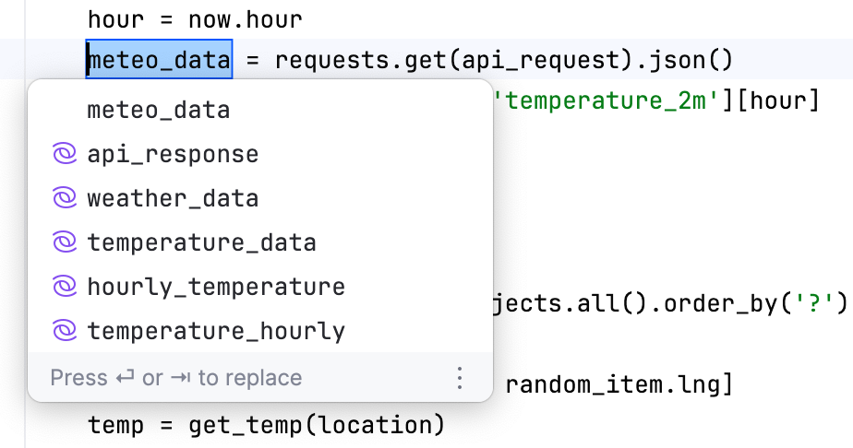Screen dimensions: 853x448
Task: Click the 'temperature_2m' string in the code
Action: pos(607,101)
